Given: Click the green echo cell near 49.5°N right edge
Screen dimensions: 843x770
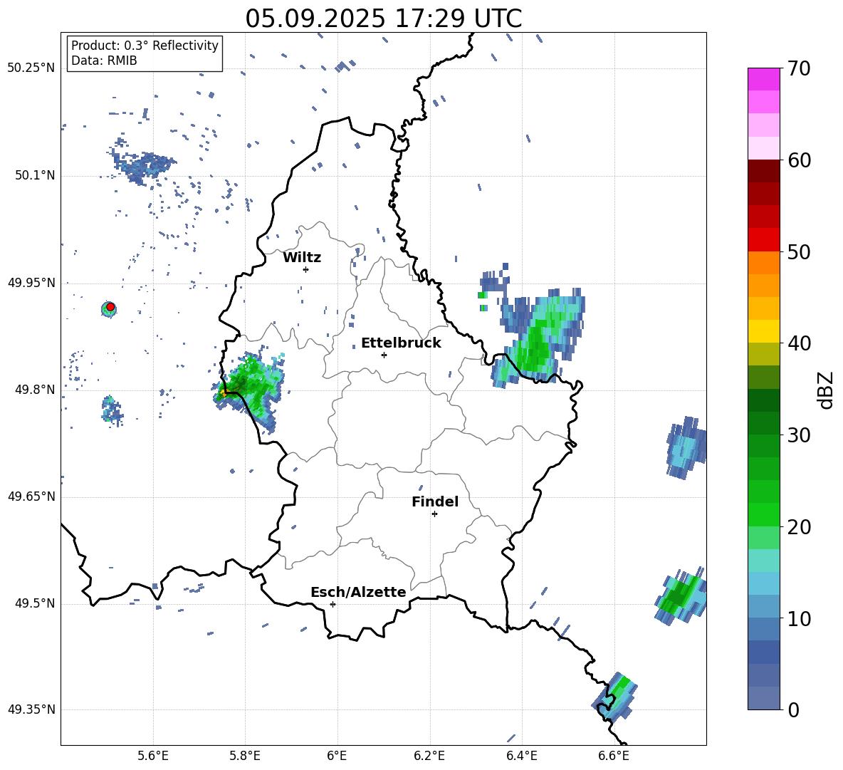Looking at the screenshot, I should click(x=681, y=595).
